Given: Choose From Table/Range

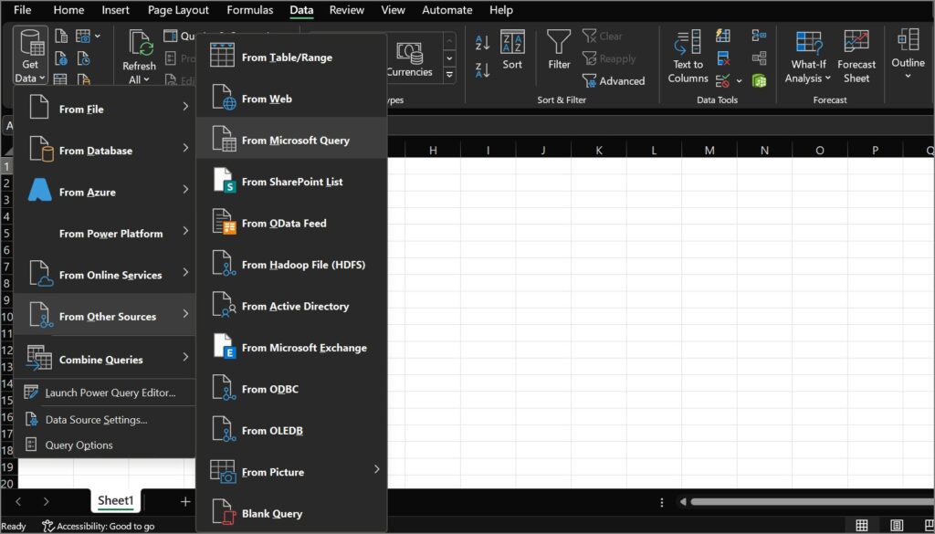Looking at the screenshot, I should (291, 58).
